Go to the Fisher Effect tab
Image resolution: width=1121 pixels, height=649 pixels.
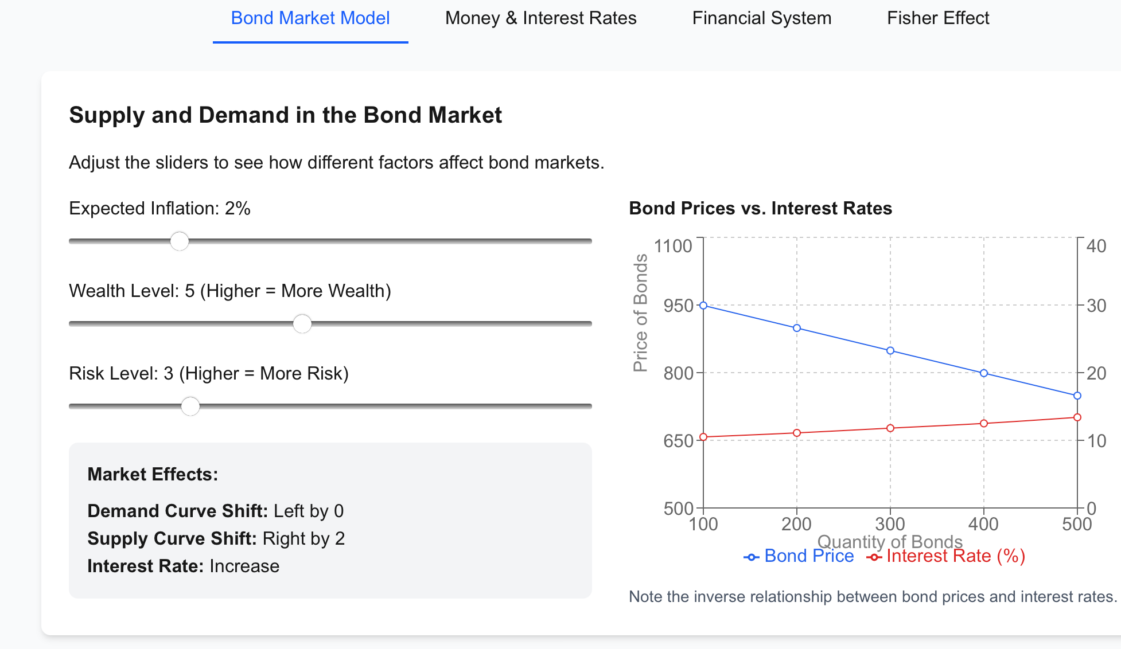pyautogui.click(x=938, y=18)
